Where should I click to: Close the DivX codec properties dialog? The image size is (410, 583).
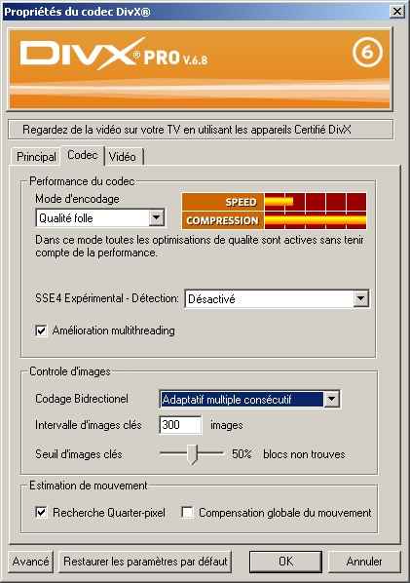[397, 12]
